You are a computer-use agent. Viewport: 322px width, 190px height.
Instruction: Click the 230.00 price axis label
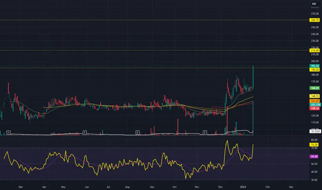pos(315,41)
